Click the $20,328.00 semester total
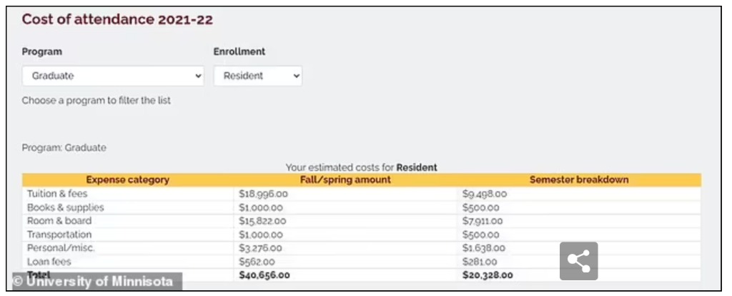 [x=488, y=275]
